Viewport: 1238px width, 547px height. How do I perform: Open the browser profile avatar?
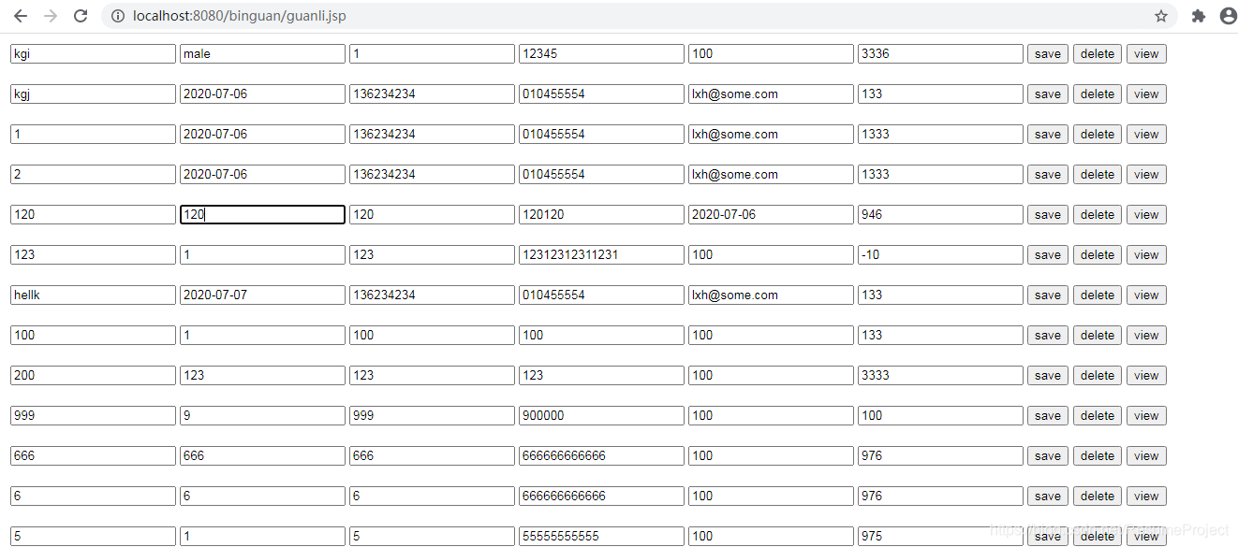pyautogui.click(x=1228, y=16)
